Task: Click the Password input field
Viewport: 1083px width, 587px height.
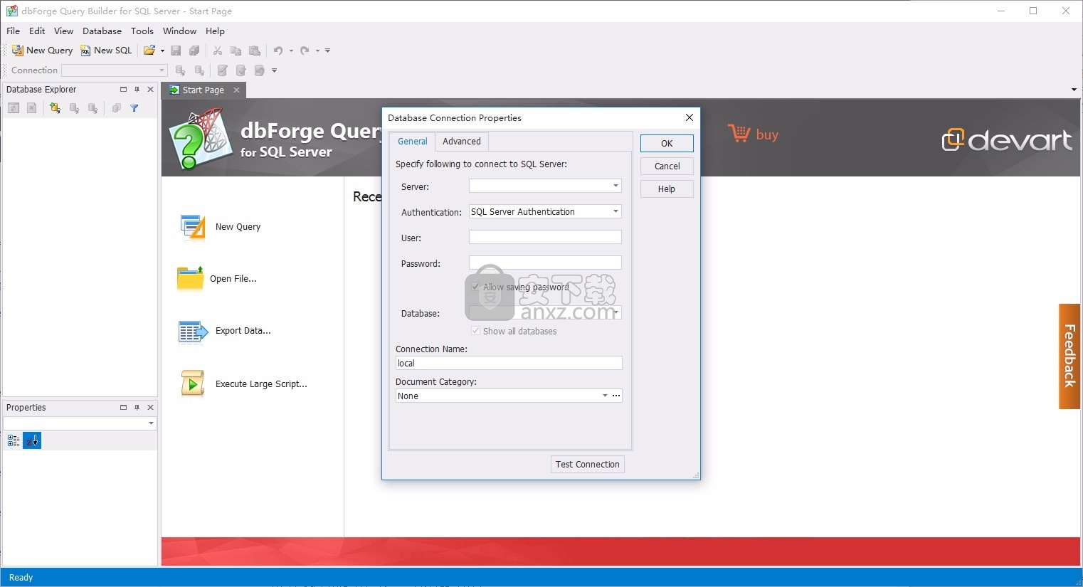Action: pos(545,263)
